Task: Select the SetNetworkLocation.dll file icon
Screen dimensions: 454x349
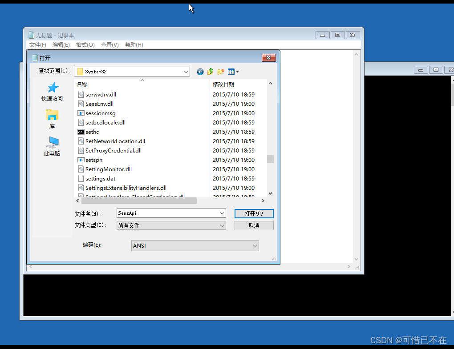Action: tap(81, 141)
